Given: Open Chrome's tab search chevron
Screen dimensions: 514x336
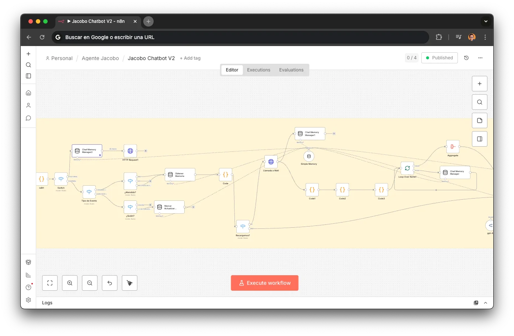Looking at the screenshot, I should [486, 21].
